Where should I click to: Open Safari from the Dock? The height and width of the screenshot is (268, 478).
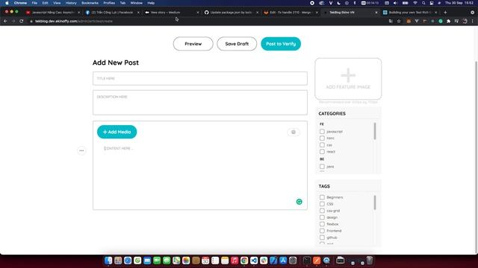pyautogui.click(x=128, y=261)
